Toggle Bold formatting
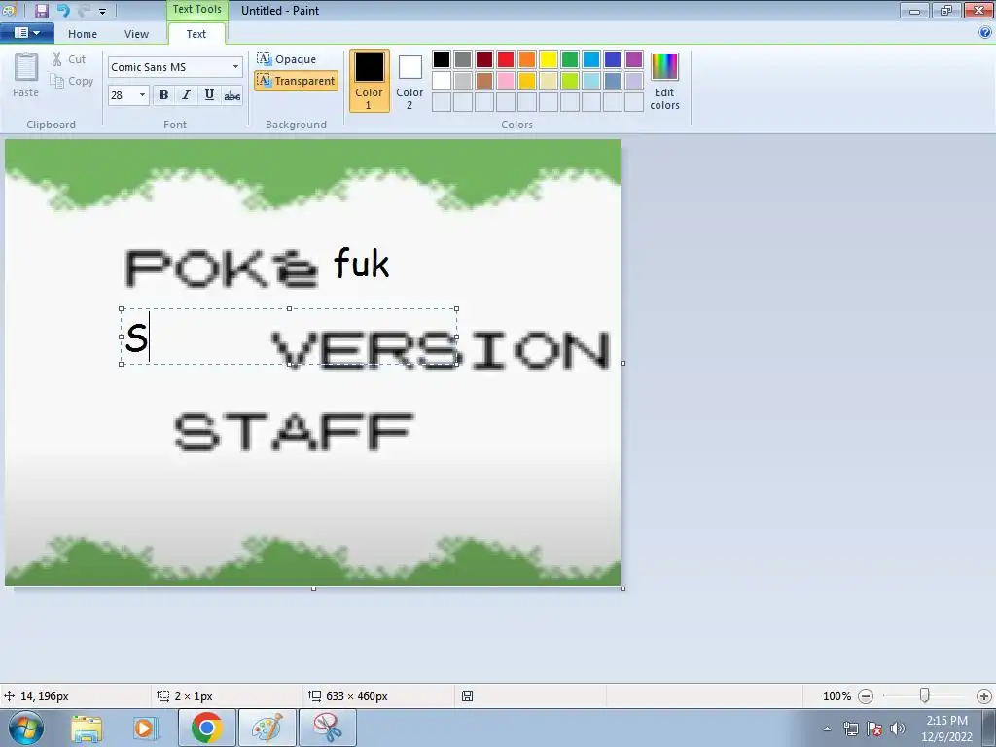 (163, 95)
